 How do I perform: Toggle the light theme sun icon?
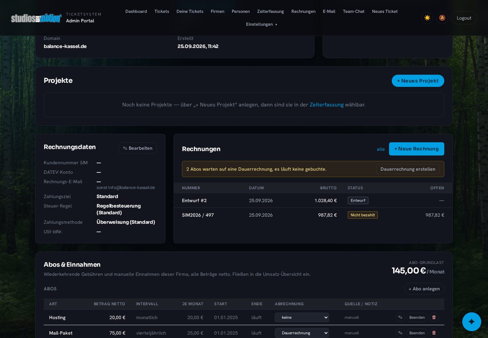(427, 18)
